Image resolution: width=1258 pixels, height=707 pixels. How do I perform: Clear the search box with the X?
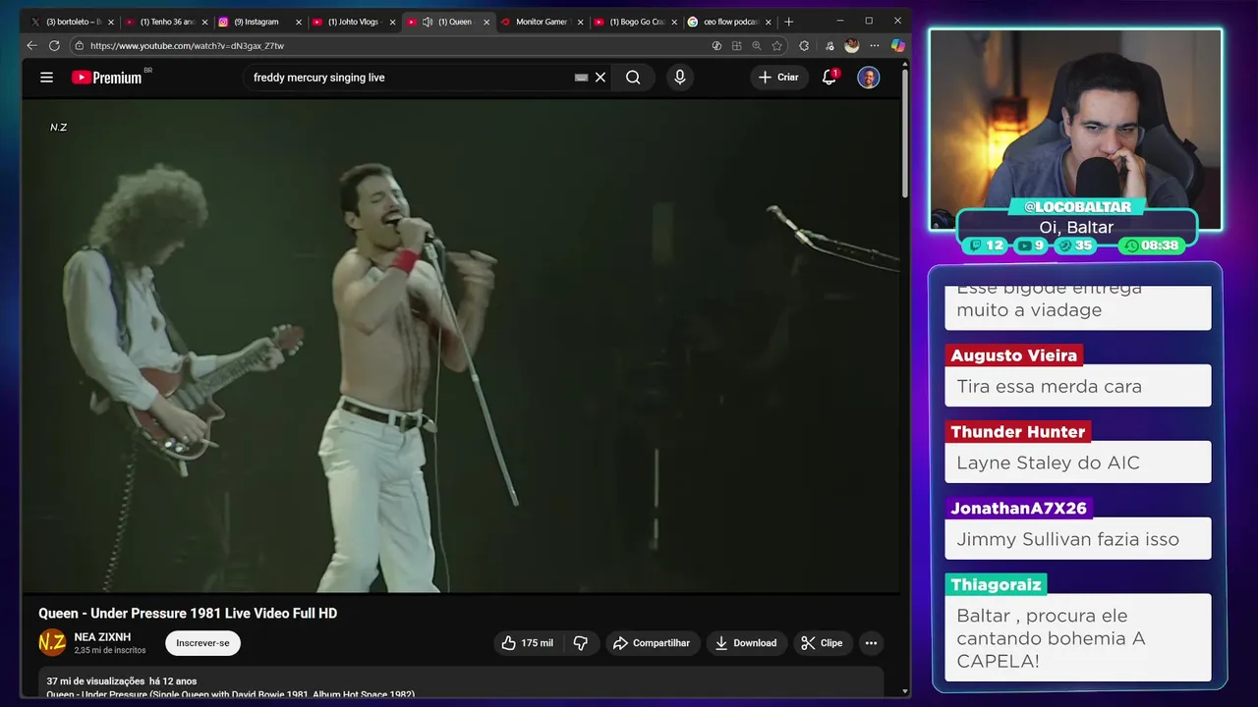[x=600, y=78]
